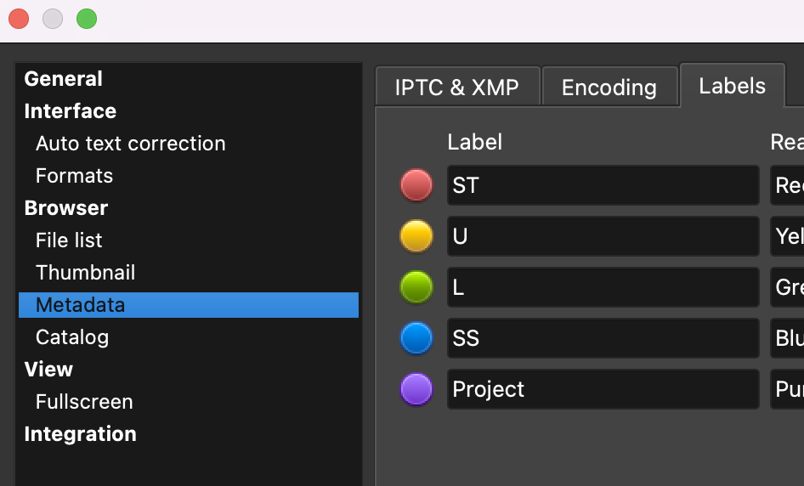Edit the ST label text field

pyautogui.click(x=603, y=185)
